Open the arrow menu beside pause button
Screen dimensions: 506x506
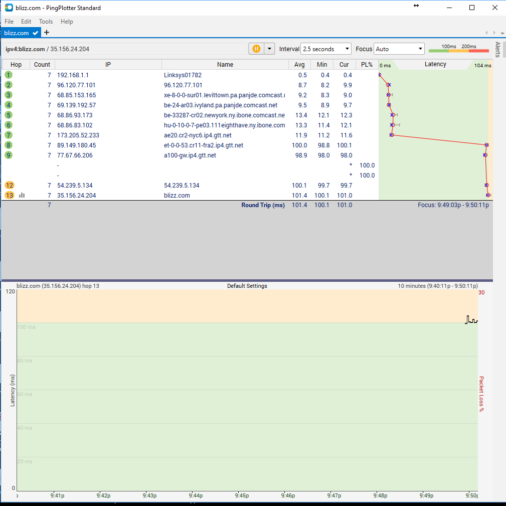tap(270, 49)
